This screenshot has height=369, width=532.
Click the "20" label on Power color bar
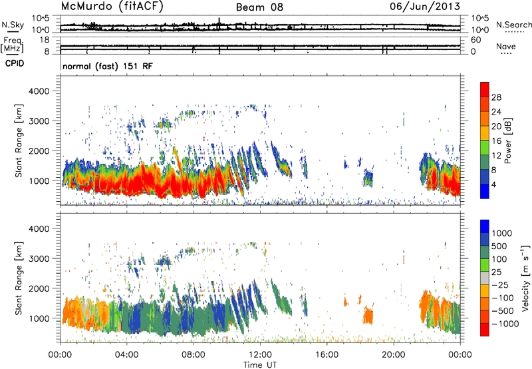pos(496,127)
